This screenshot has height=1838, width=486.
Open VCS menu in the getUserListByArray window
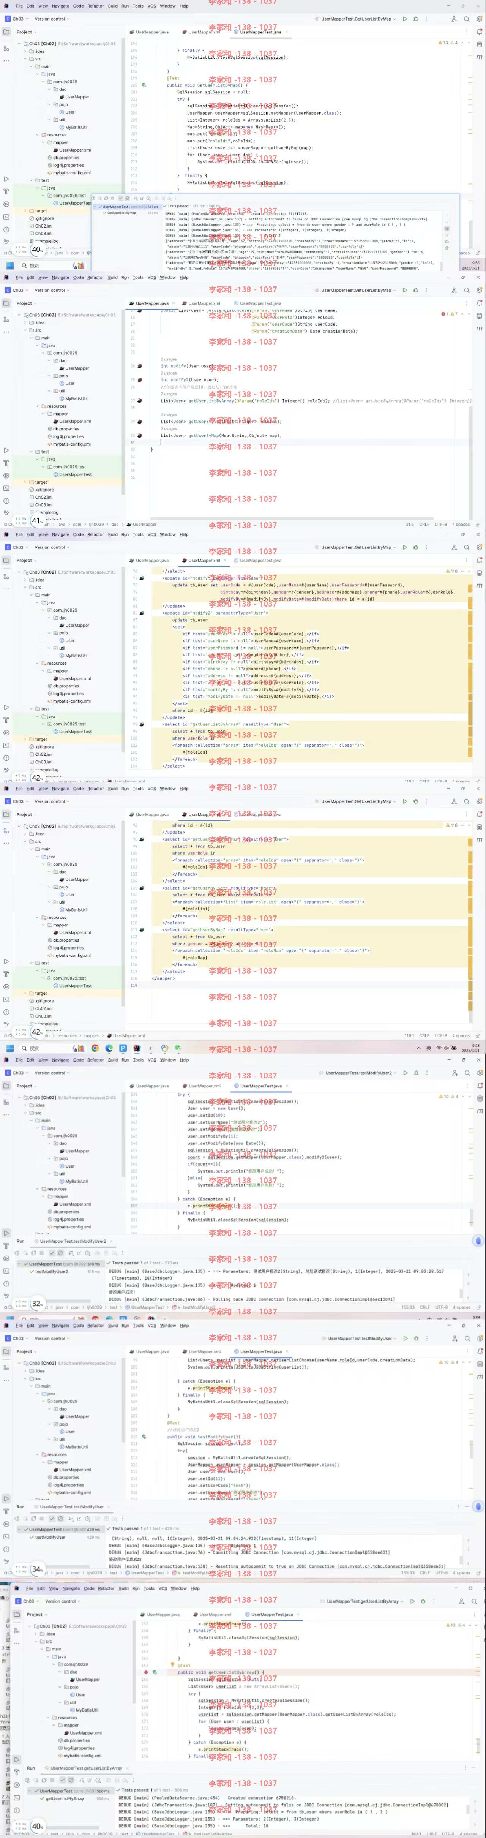tap(162, 1588)
